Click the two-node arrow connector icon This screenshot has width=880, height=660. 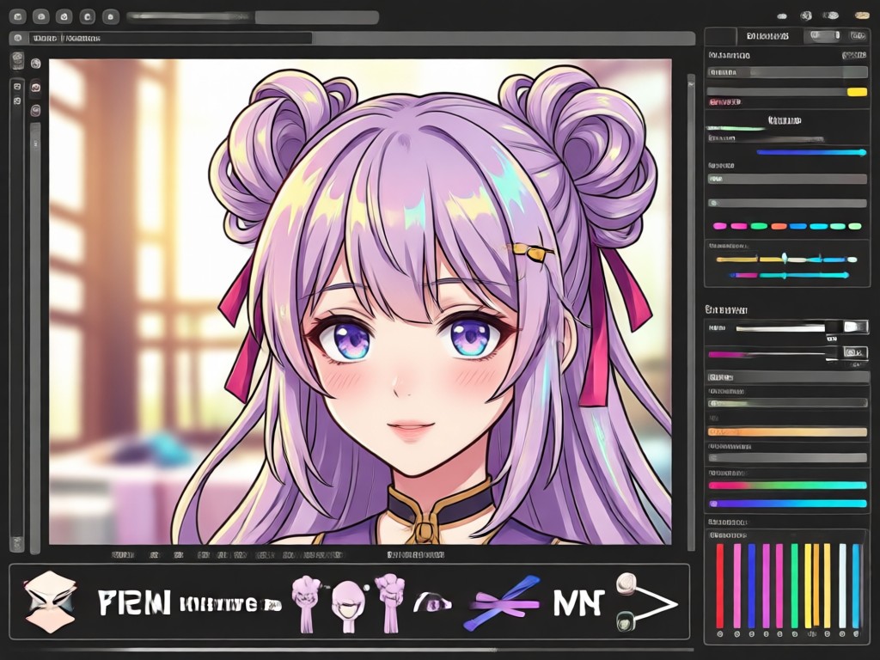(x=645, y=602)
